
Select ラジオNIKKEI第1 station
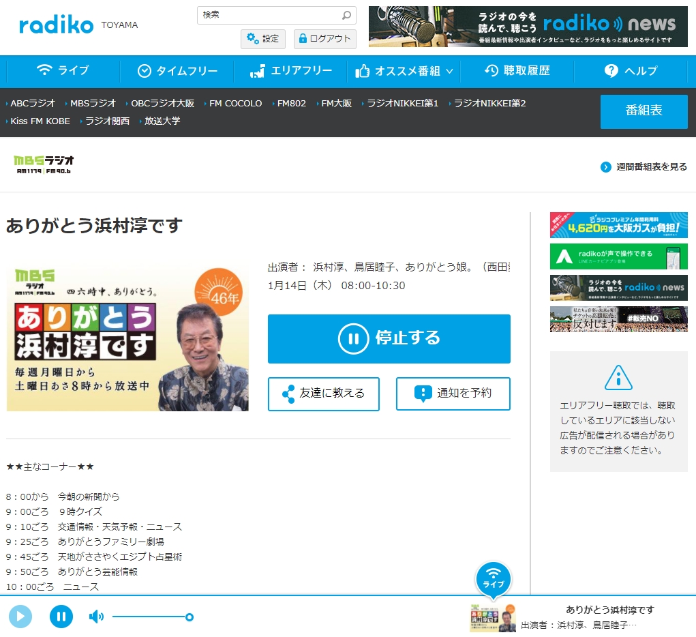pyautogui.click(x=402, y=103)
